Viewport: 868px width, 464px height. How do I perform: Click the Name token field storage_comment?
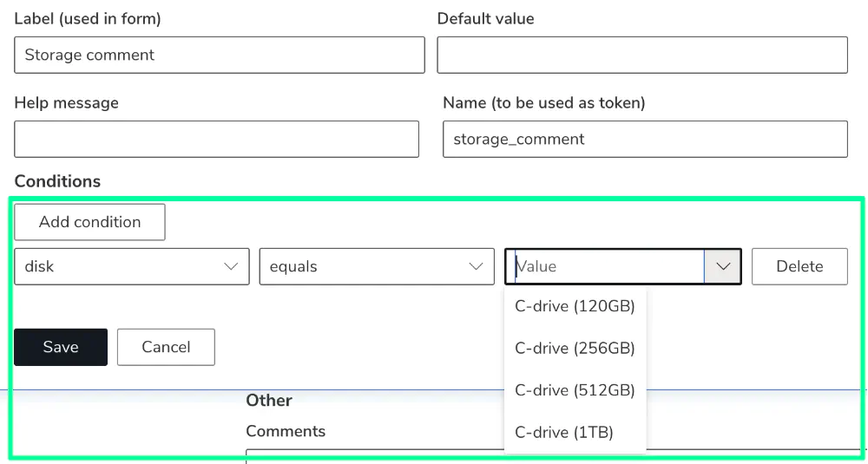[x=646, y=139]
